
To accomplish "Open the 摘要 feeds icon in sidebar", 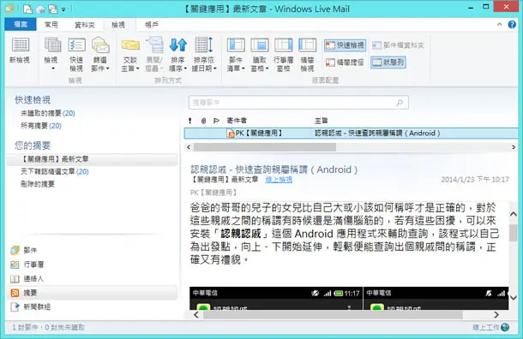I will pos(15,293).
